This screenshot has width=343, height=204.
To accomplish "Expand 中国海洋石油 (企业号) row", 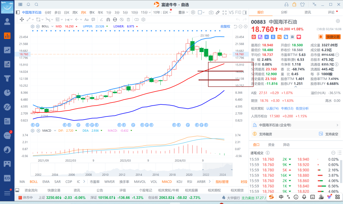I will coord(296,125).
